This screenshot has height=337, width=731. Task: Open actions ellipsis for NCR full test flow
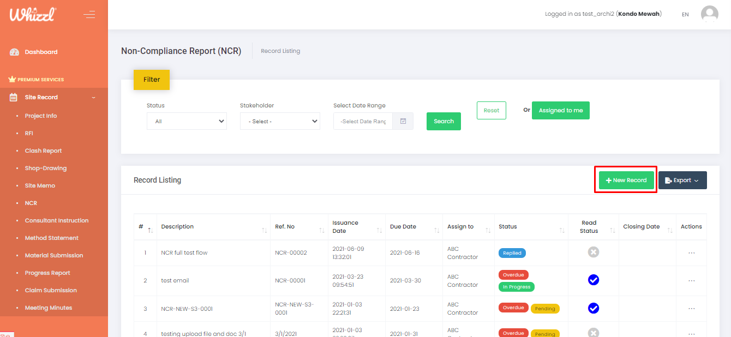coord(691,253)
